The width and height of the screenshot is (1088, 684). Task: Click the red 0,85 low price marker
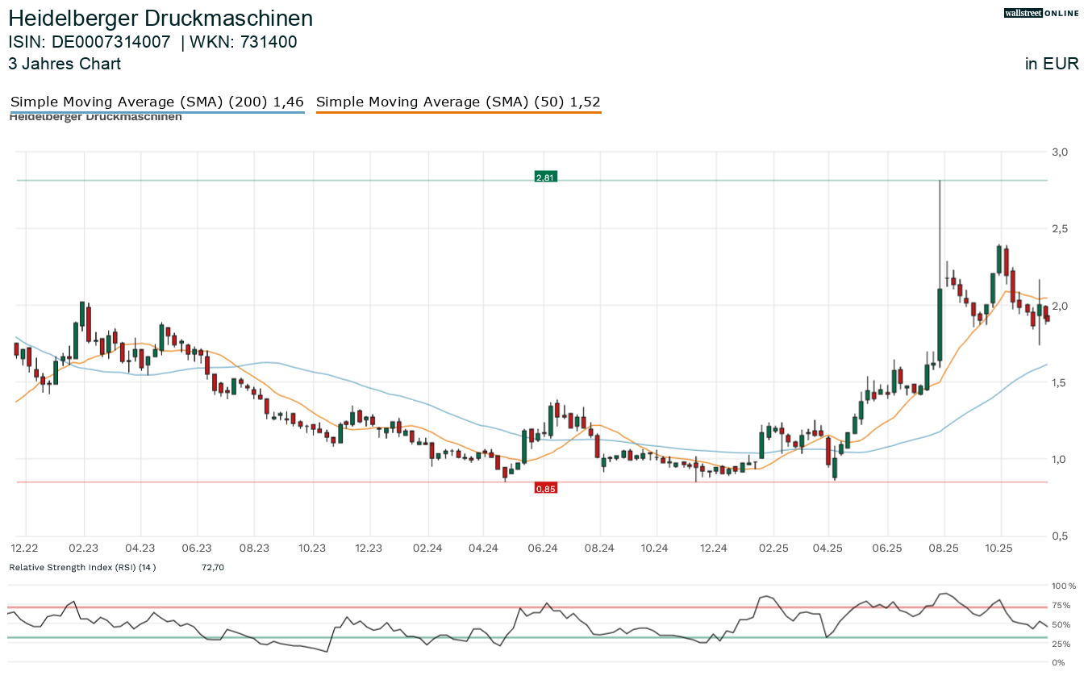point(545,488)
